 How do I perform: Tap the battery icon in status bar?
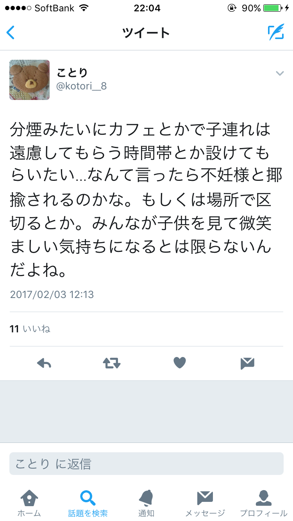(272, 8)
